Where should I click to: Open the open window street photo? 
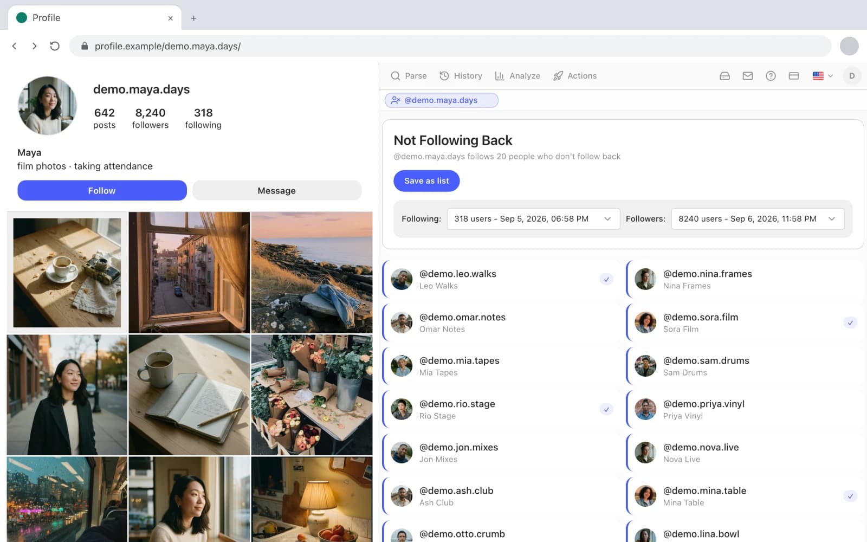(189, 273)
